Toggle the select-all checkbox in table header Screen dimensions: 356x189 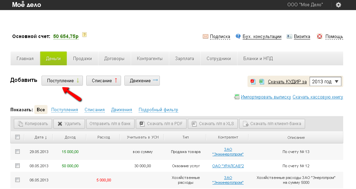18,137
